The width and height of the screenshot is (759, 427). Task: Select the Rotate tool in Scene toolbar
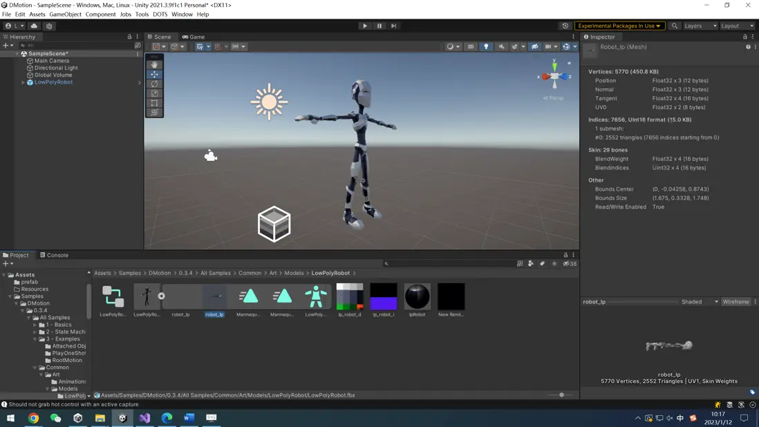(x=154, y=84)
